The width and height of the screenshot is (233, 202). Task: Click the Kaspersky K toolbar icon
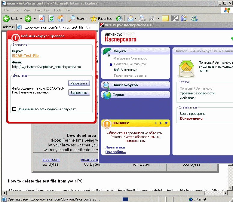click(x=175, y=19)
